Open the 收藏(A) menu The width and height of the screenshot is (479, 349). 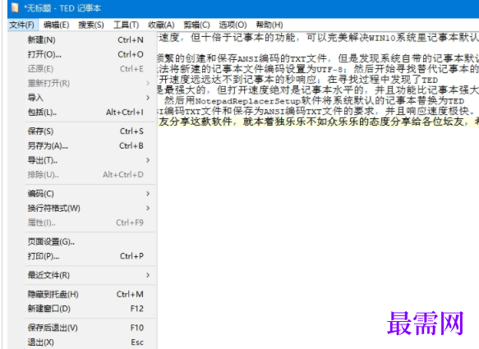click(161, 25)
